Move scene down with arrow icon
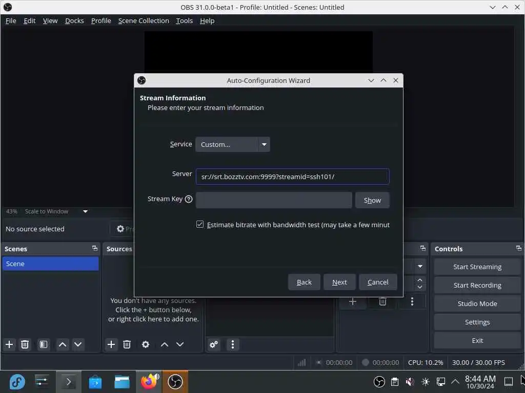 (78, 344)
